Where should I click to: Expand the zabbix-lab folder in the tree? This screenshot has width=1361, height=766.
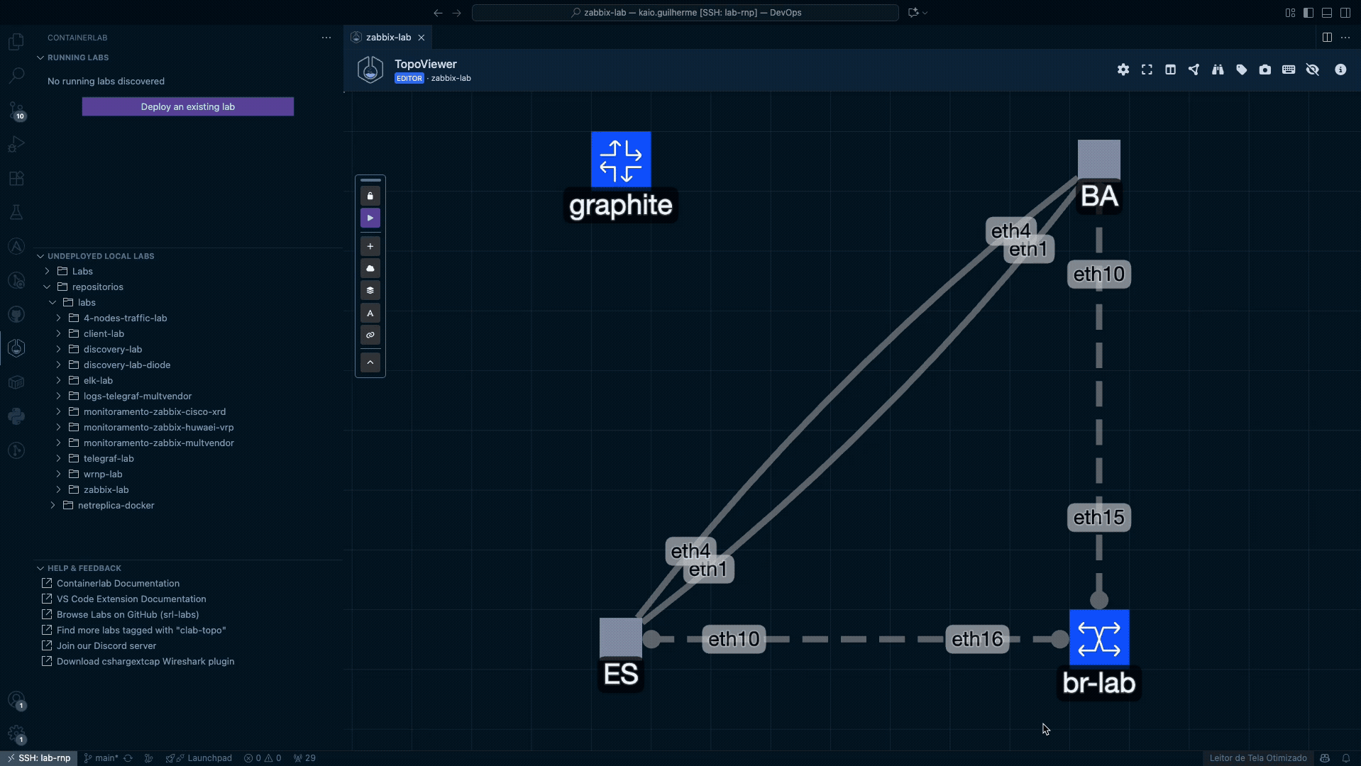tap(106, 489)
